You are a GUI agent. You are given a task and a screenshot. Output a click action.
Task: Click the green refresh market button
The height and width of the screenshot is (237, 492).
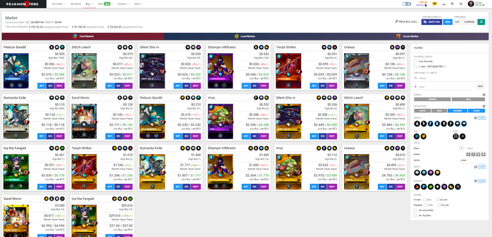coord(481,22)
